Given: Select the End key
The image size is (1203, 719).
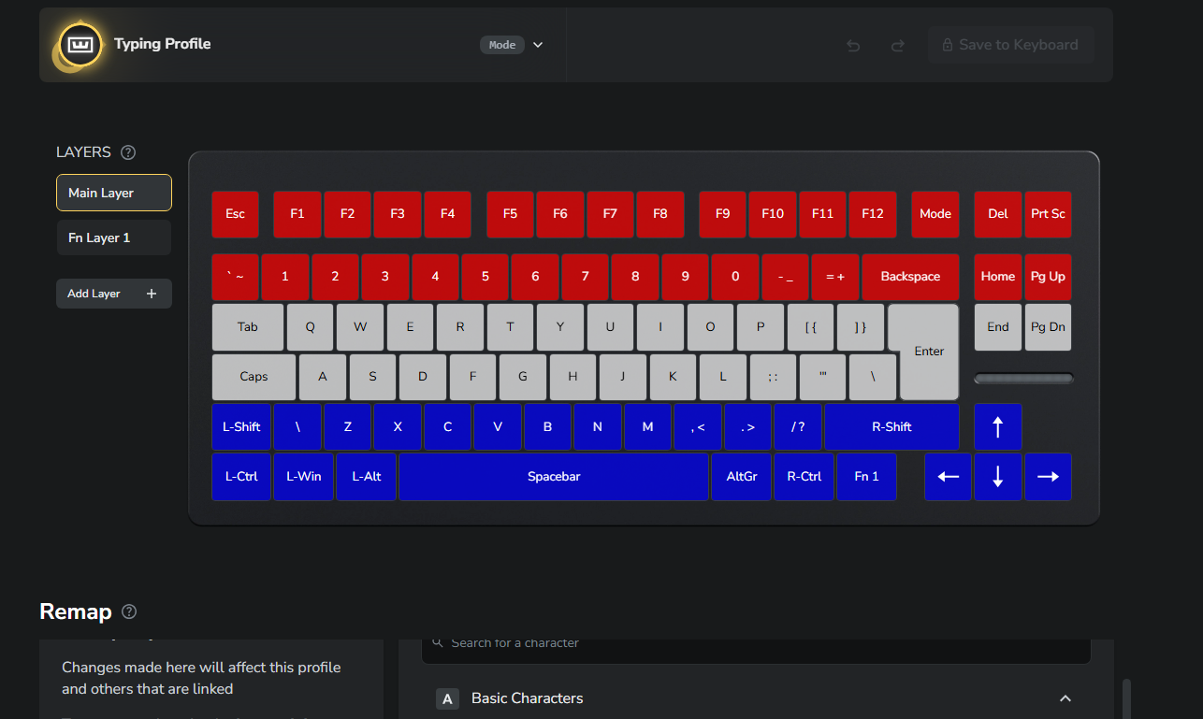Looking at the screenshot, I should (x=997, y=327).
